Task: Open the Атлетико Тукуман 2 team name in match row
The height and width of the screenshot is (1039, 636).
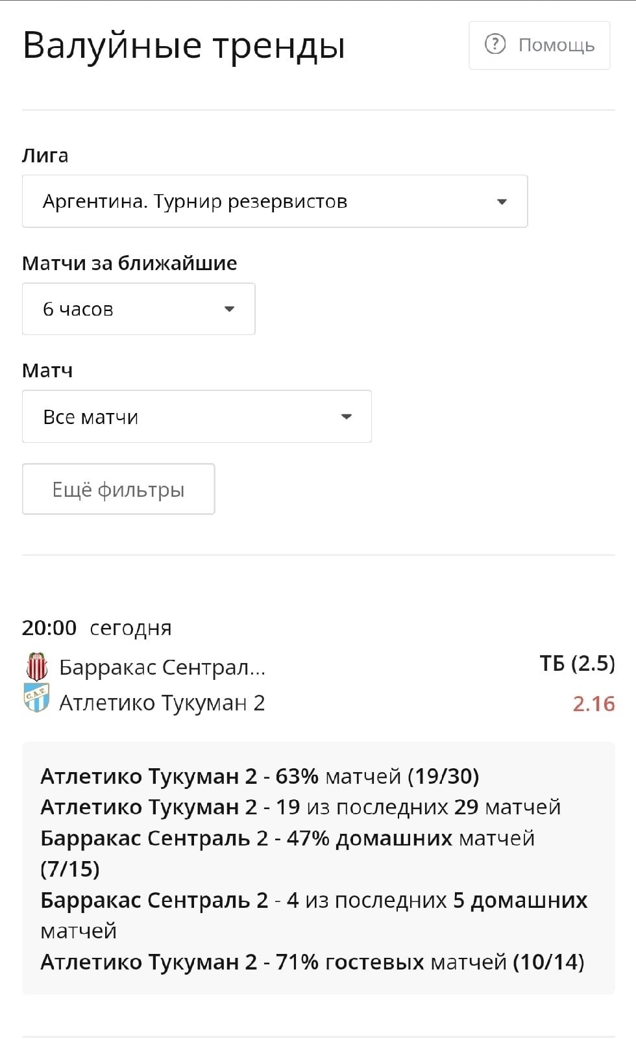Action: tap(162, 703)
